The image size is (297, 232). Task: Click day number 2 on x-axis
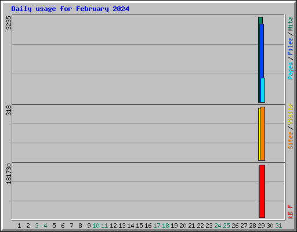[x=28, y=226]
